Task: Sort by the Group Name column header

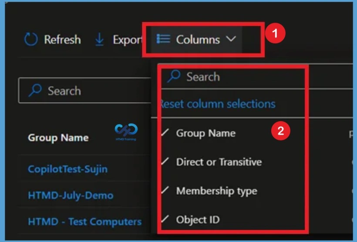Action: [x=58, y=138]
